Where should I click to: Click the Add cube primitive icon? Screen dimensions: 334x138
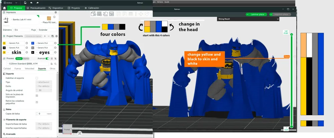click(x=93, y=14)
